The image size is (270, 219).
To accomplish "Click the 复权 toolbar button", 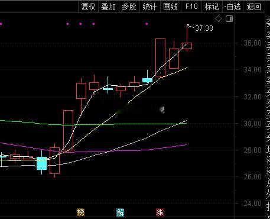I will coord(88,7).
